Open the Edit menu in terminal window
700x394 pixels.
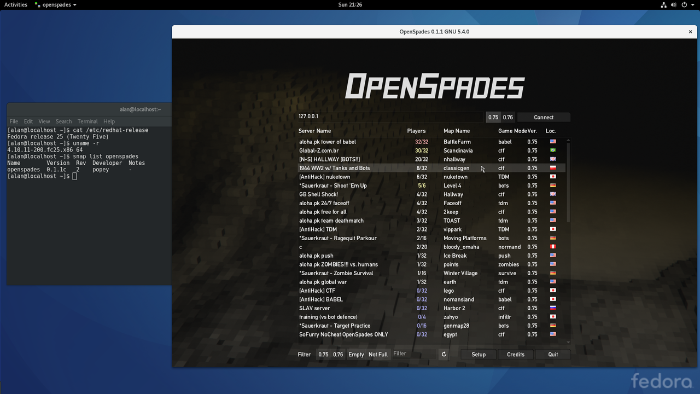(x=28, y=121)
